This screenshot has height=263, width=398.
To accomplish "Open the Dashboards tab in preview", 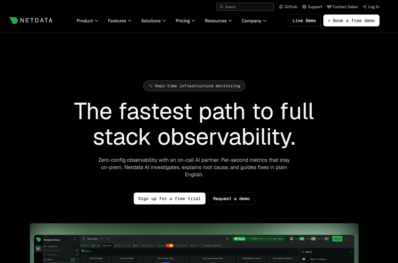I will (x=148, y=246).
